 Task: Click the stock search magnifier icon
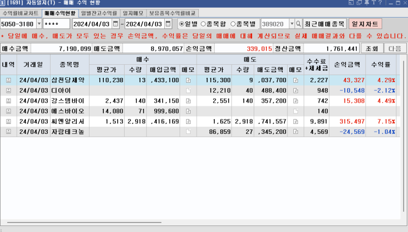tap(299, 24)
